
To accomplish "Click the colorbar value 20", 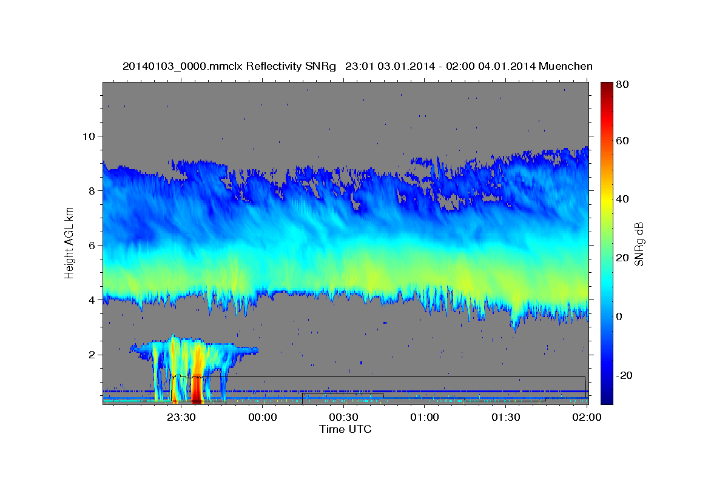I will click(621, 258).
